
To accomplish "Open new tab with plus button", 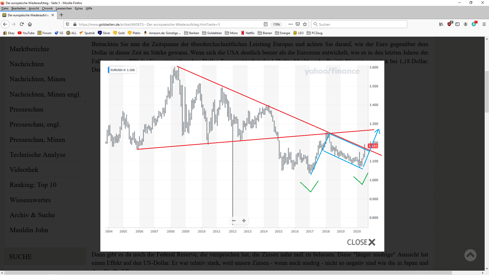I will click(61, 15).
